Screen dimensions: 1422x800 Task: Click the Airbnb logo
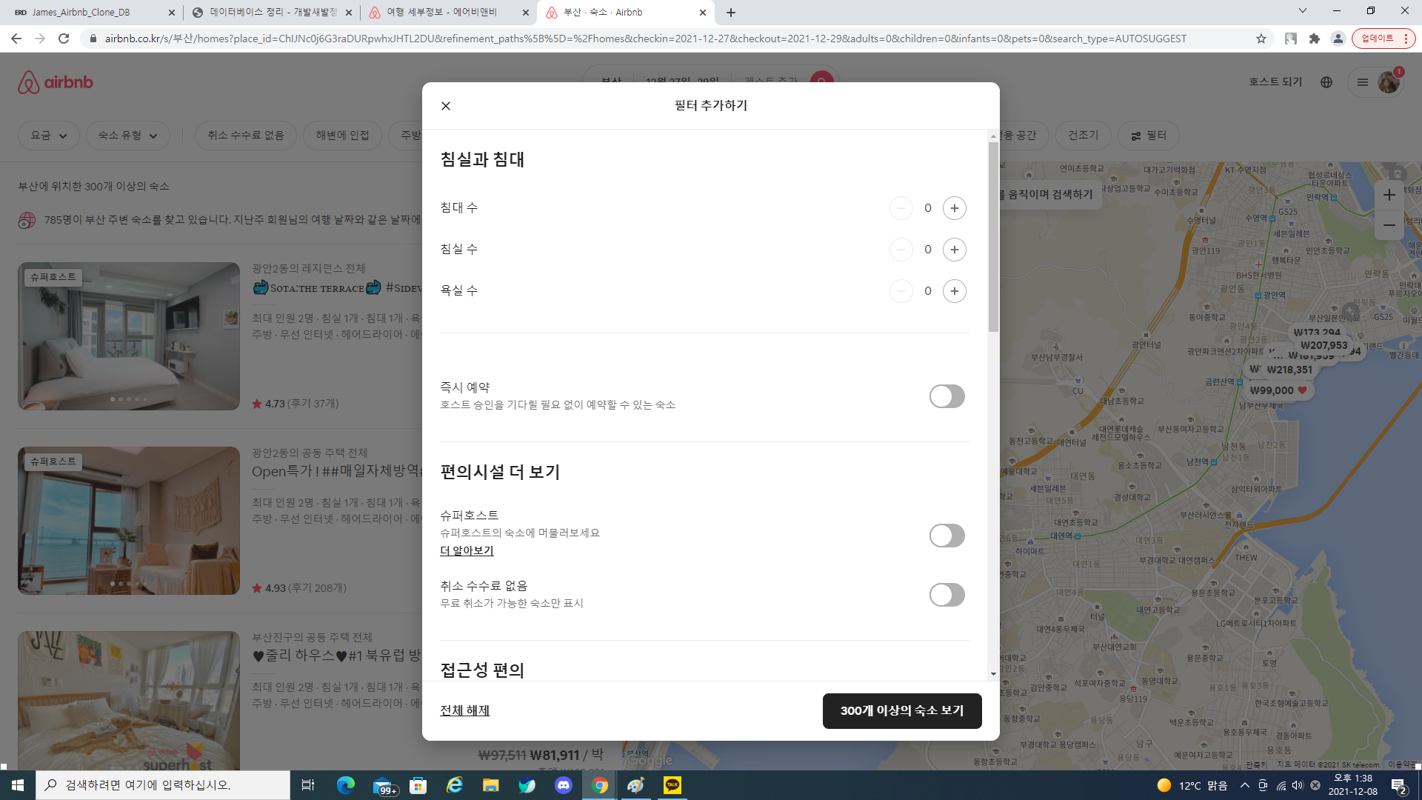(x=56, y=82)
